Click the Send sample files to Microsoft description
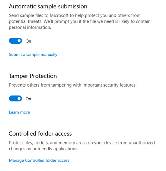This screenshot has height=171, width=166. tap(80, 21)
